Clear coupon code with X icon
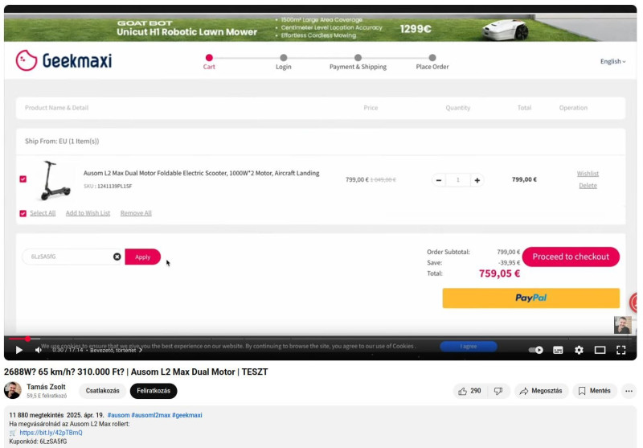This screenshot has width=643, height=448. click(x=117, y=257)
